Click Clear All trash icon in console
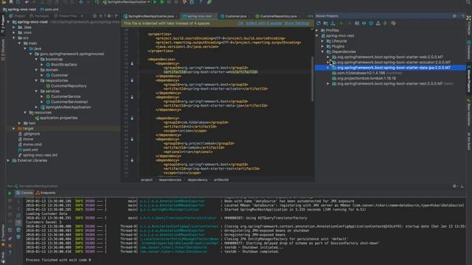This screenshot has height=265, width=472. (18, 237)
